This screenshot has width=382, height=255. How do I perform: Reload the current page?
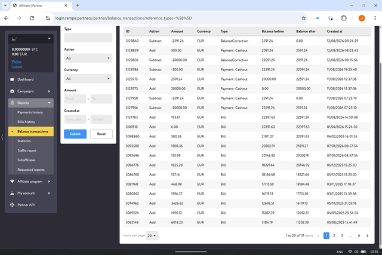click(32, 18)
